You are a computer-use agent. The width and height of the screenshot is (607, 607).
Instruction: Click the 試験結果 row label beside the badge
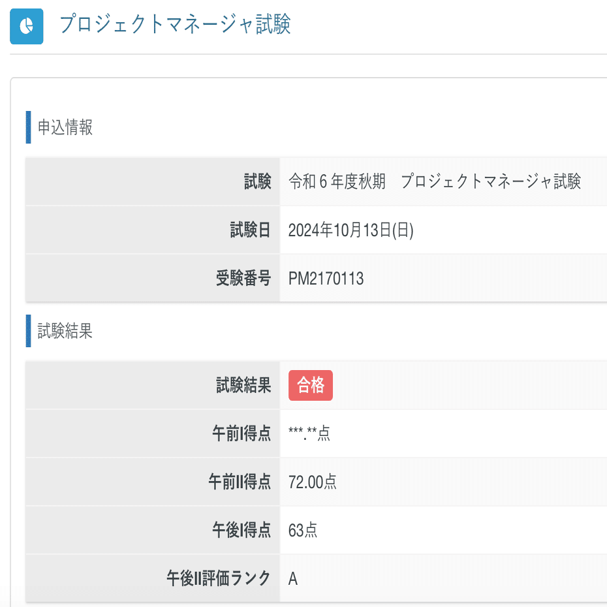tap(243, 386)
